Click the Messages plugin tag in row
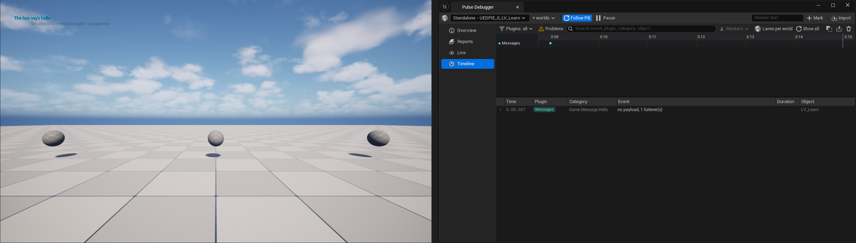856x243 pixels. click(544, 109)
